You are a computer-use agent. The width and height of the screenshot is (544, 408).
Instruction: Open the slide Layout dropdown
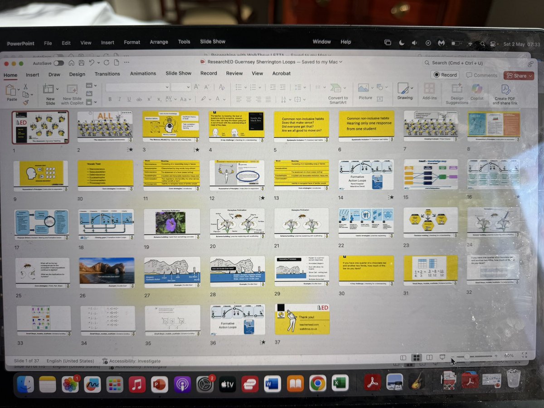(x=91, y=86)
